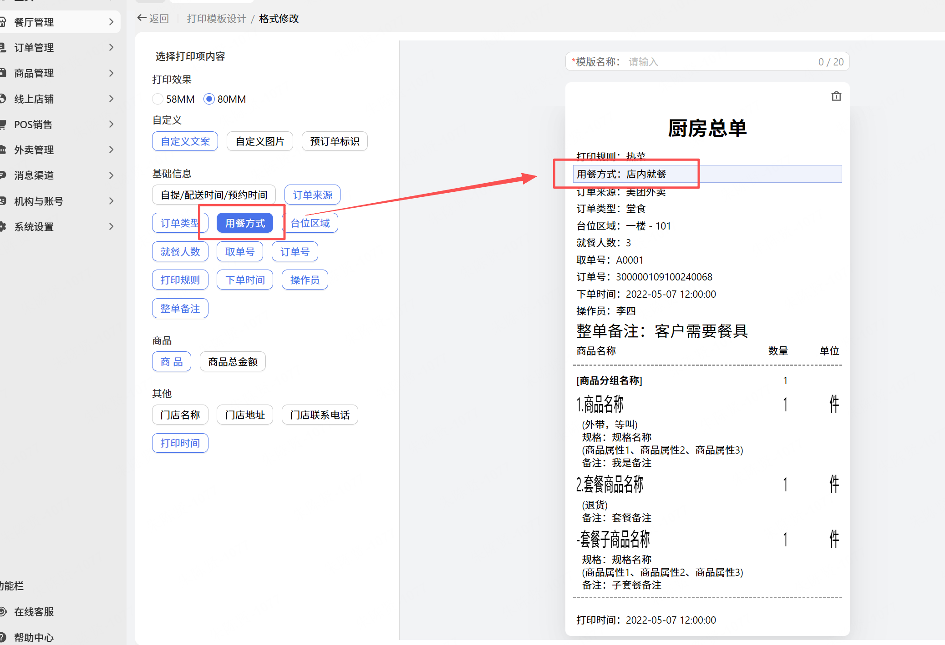Viewport: 945px width, 645px height.
Task: Expand the 外卖管理 chevron
Action: (111, 150)
